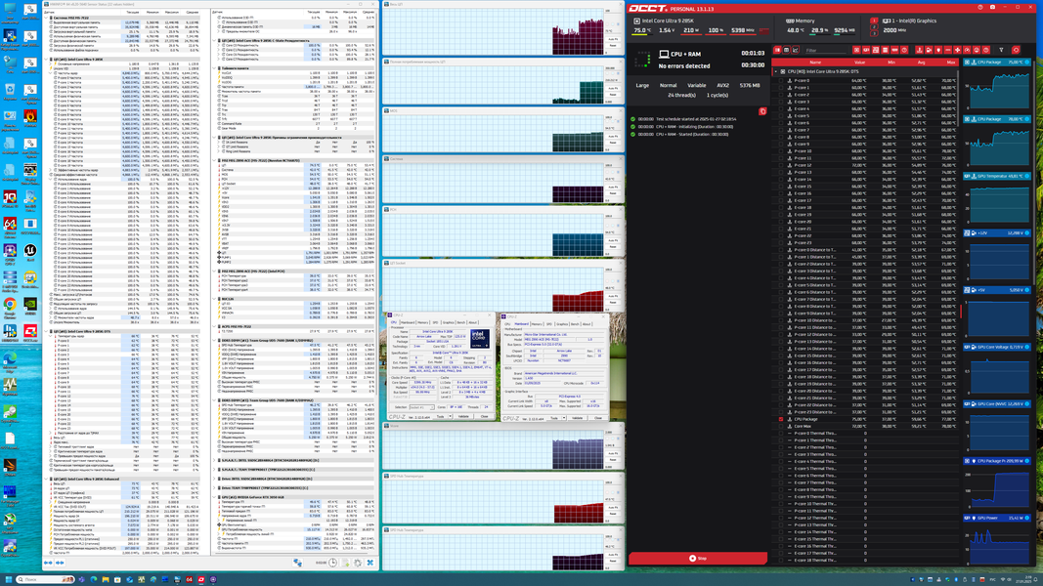Viewport: 1043px width, 586px height.
Task: Click Auto Fit in the 'MOS' graph window
Action: (x=613, y=136)
